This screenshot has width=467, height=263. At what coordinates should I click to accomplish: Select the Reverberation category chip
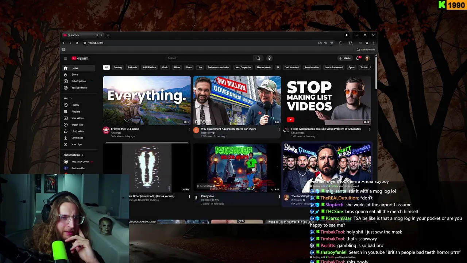point(312,67)
